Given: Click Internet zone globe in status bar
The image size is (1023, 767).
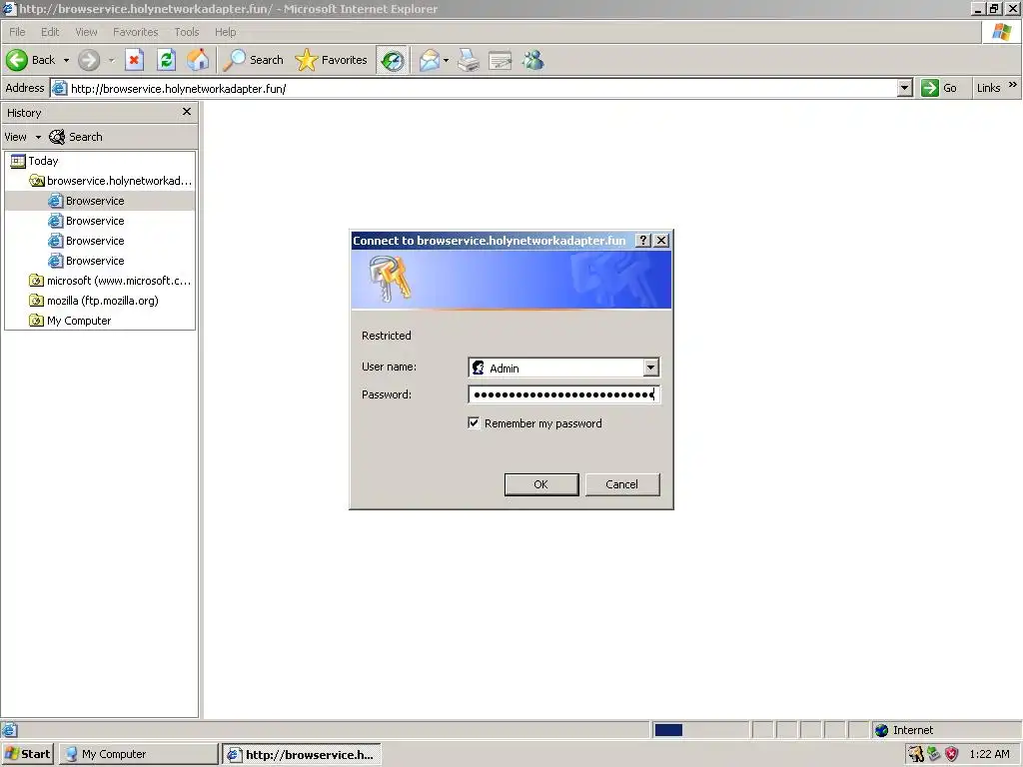Looking at the screenshot, I should 881,730.
